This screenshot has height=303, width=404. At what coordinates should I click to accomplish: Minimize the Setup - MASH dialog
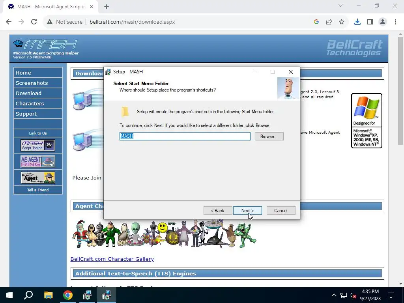tap(255, 72)
